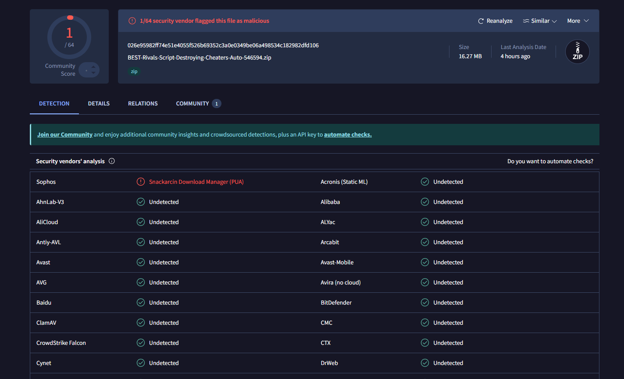Click the Reanalyze circular arrow icon
624x379 pixels.
coord(481,21)
